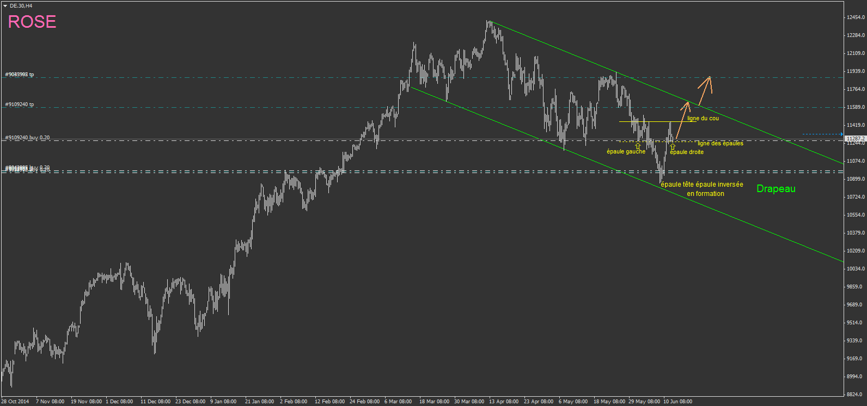Click the '9 Jan 08:00' time axis label

click(x=223, y=402)
